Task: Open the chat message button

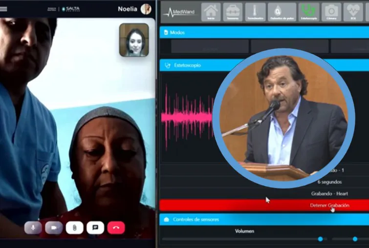Action: [95, 227]
